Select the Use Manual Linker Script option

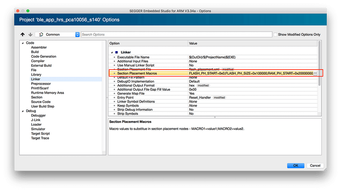[x=136, y=65]
